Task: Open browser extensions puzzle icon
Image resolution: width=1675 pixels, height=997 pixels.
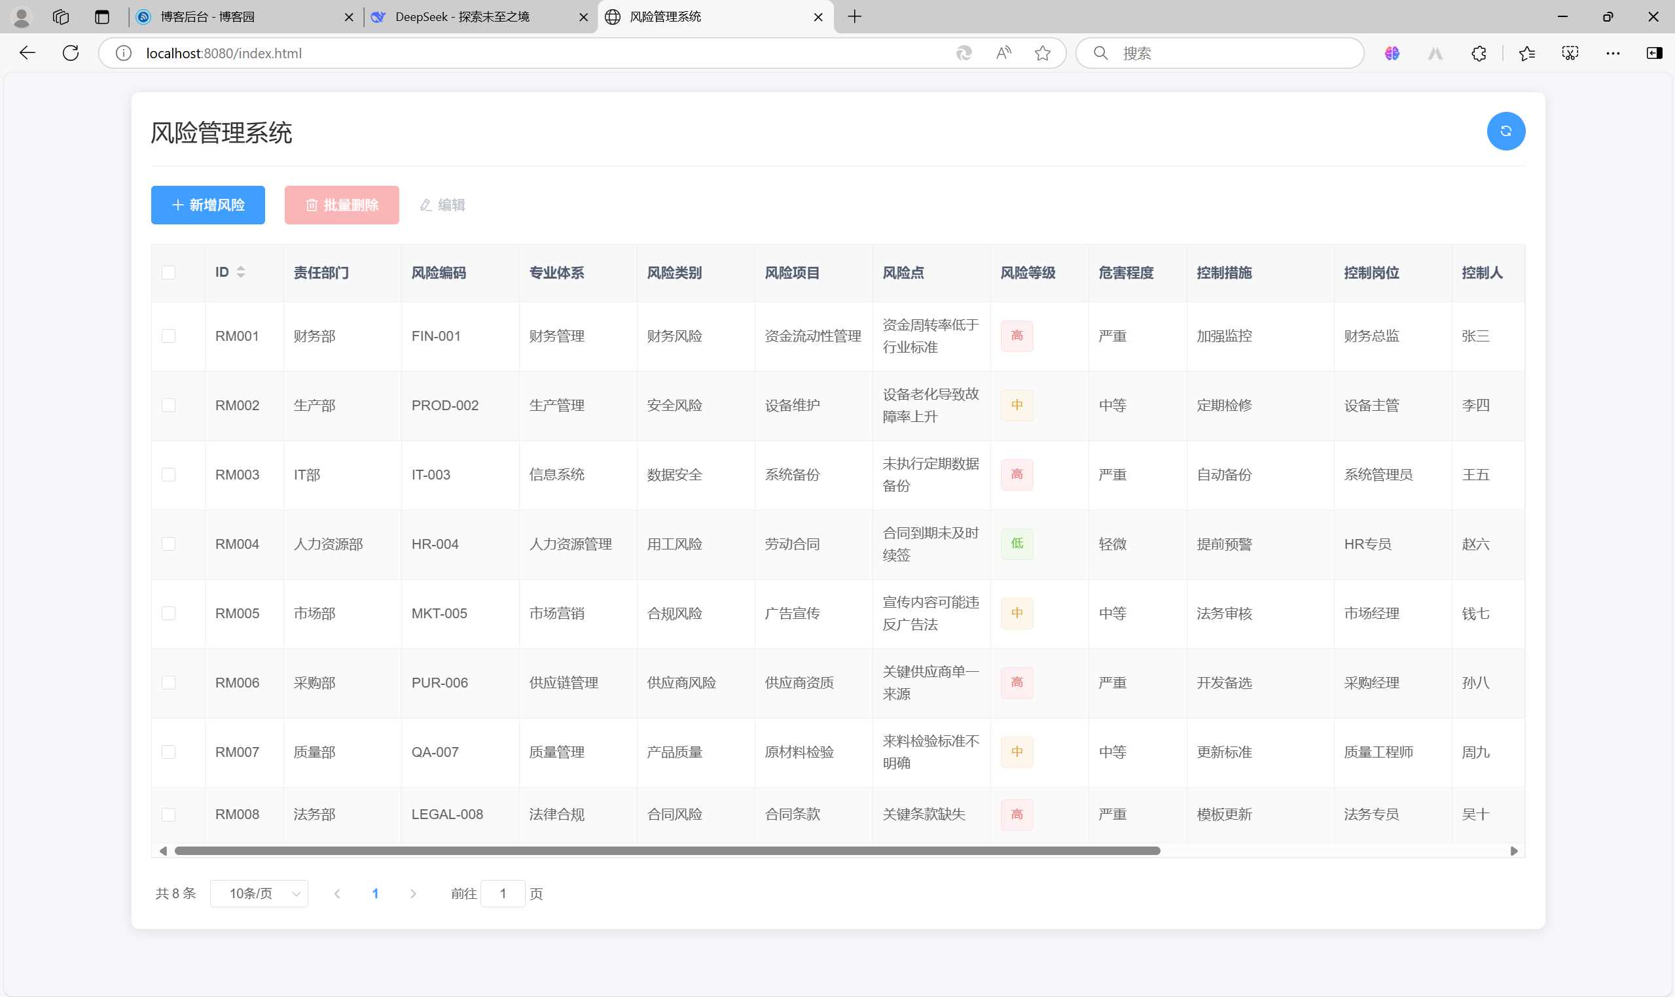Action: tap(1478, 53)
